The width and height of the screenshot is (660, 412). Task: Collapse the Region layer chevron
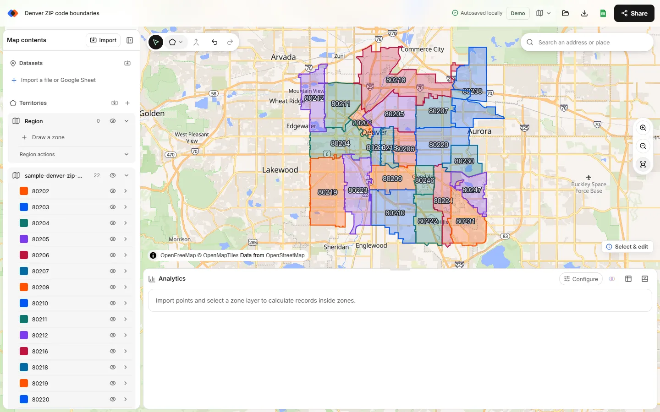pos(126,121)
